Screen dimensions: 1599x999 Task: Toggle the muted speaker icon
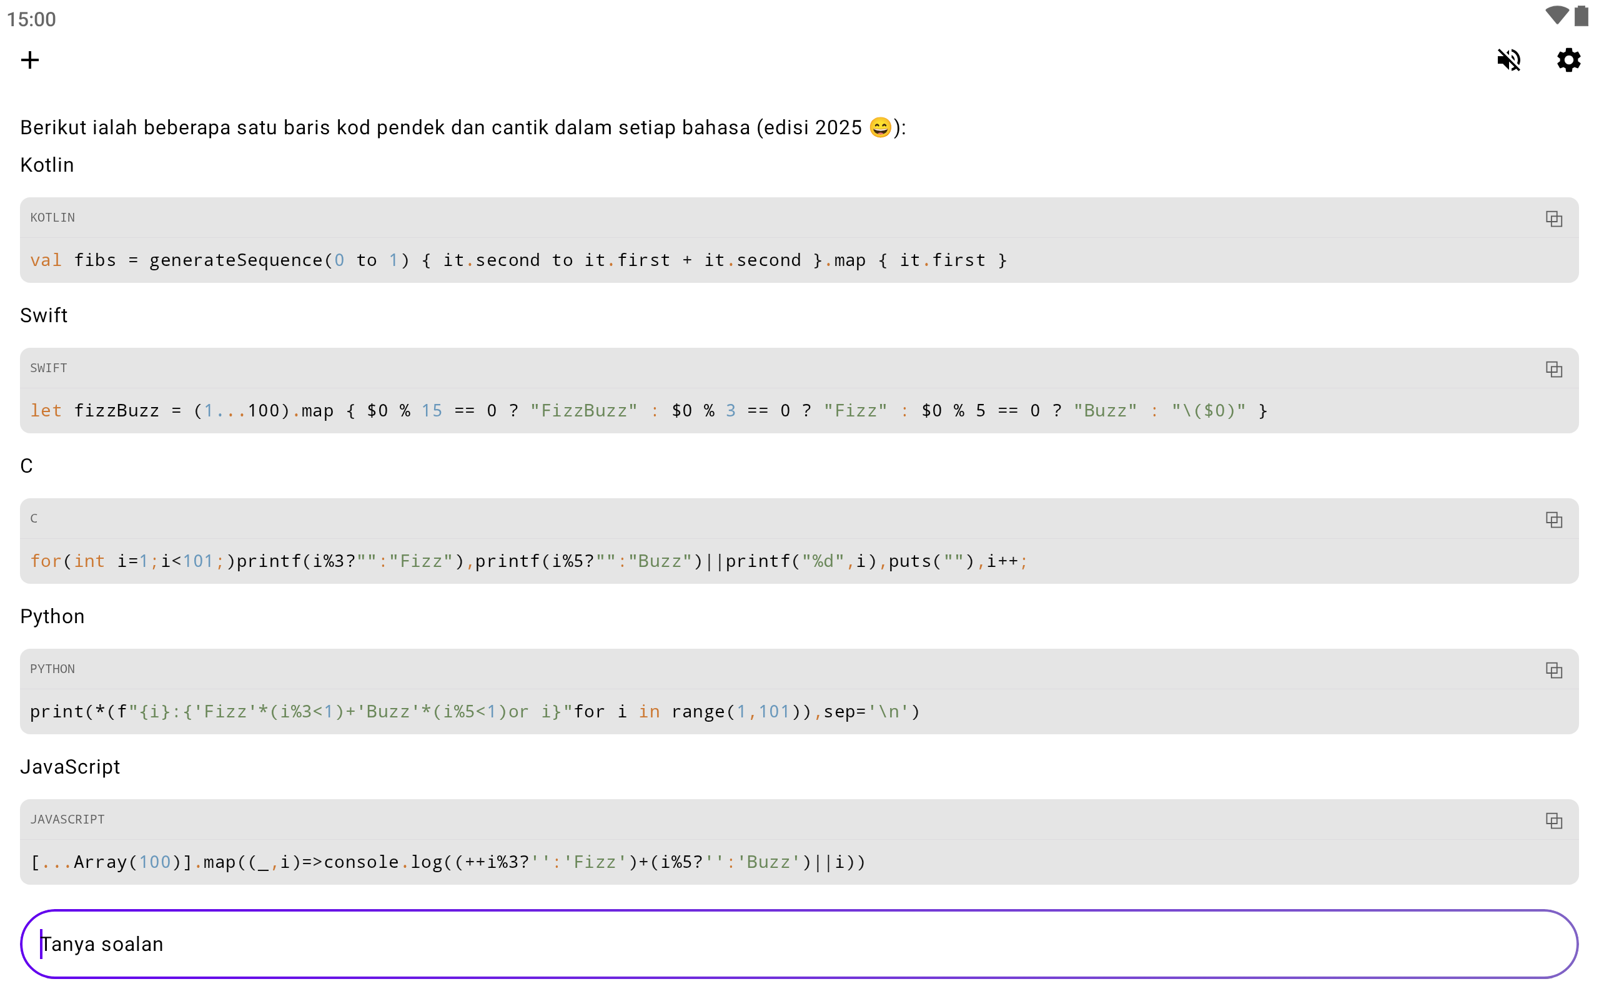pyautogui.click(x=1508, y=60)
